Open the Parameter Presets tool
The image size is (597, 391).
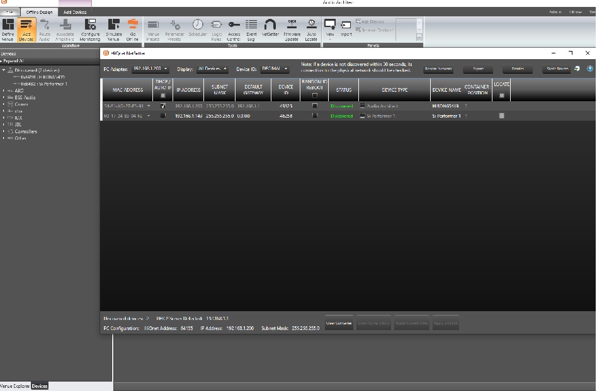pyautogui.click(x=175, y=30)
